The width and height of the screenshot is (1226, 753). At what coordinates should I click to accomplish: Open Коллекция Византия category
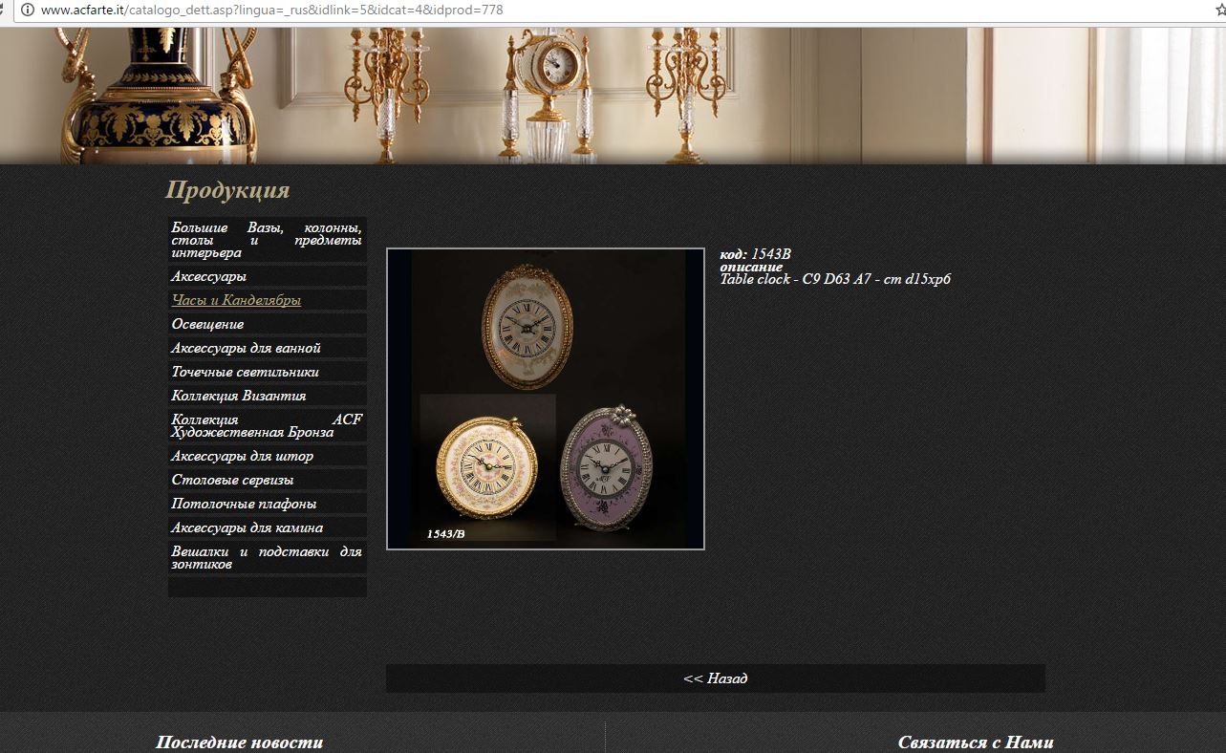coord(267,396)
